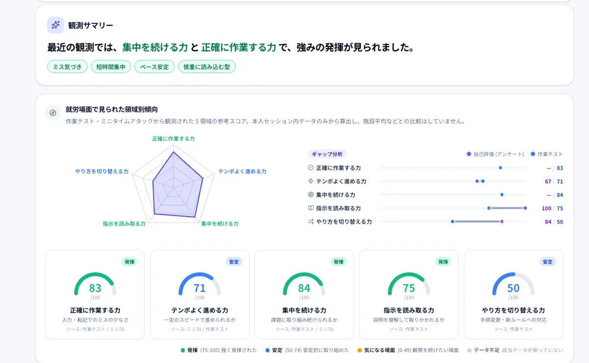The image size is (589, 363).
Task: Click radar chart label 正確に作業する力
Action: click(x=173, y=139)
